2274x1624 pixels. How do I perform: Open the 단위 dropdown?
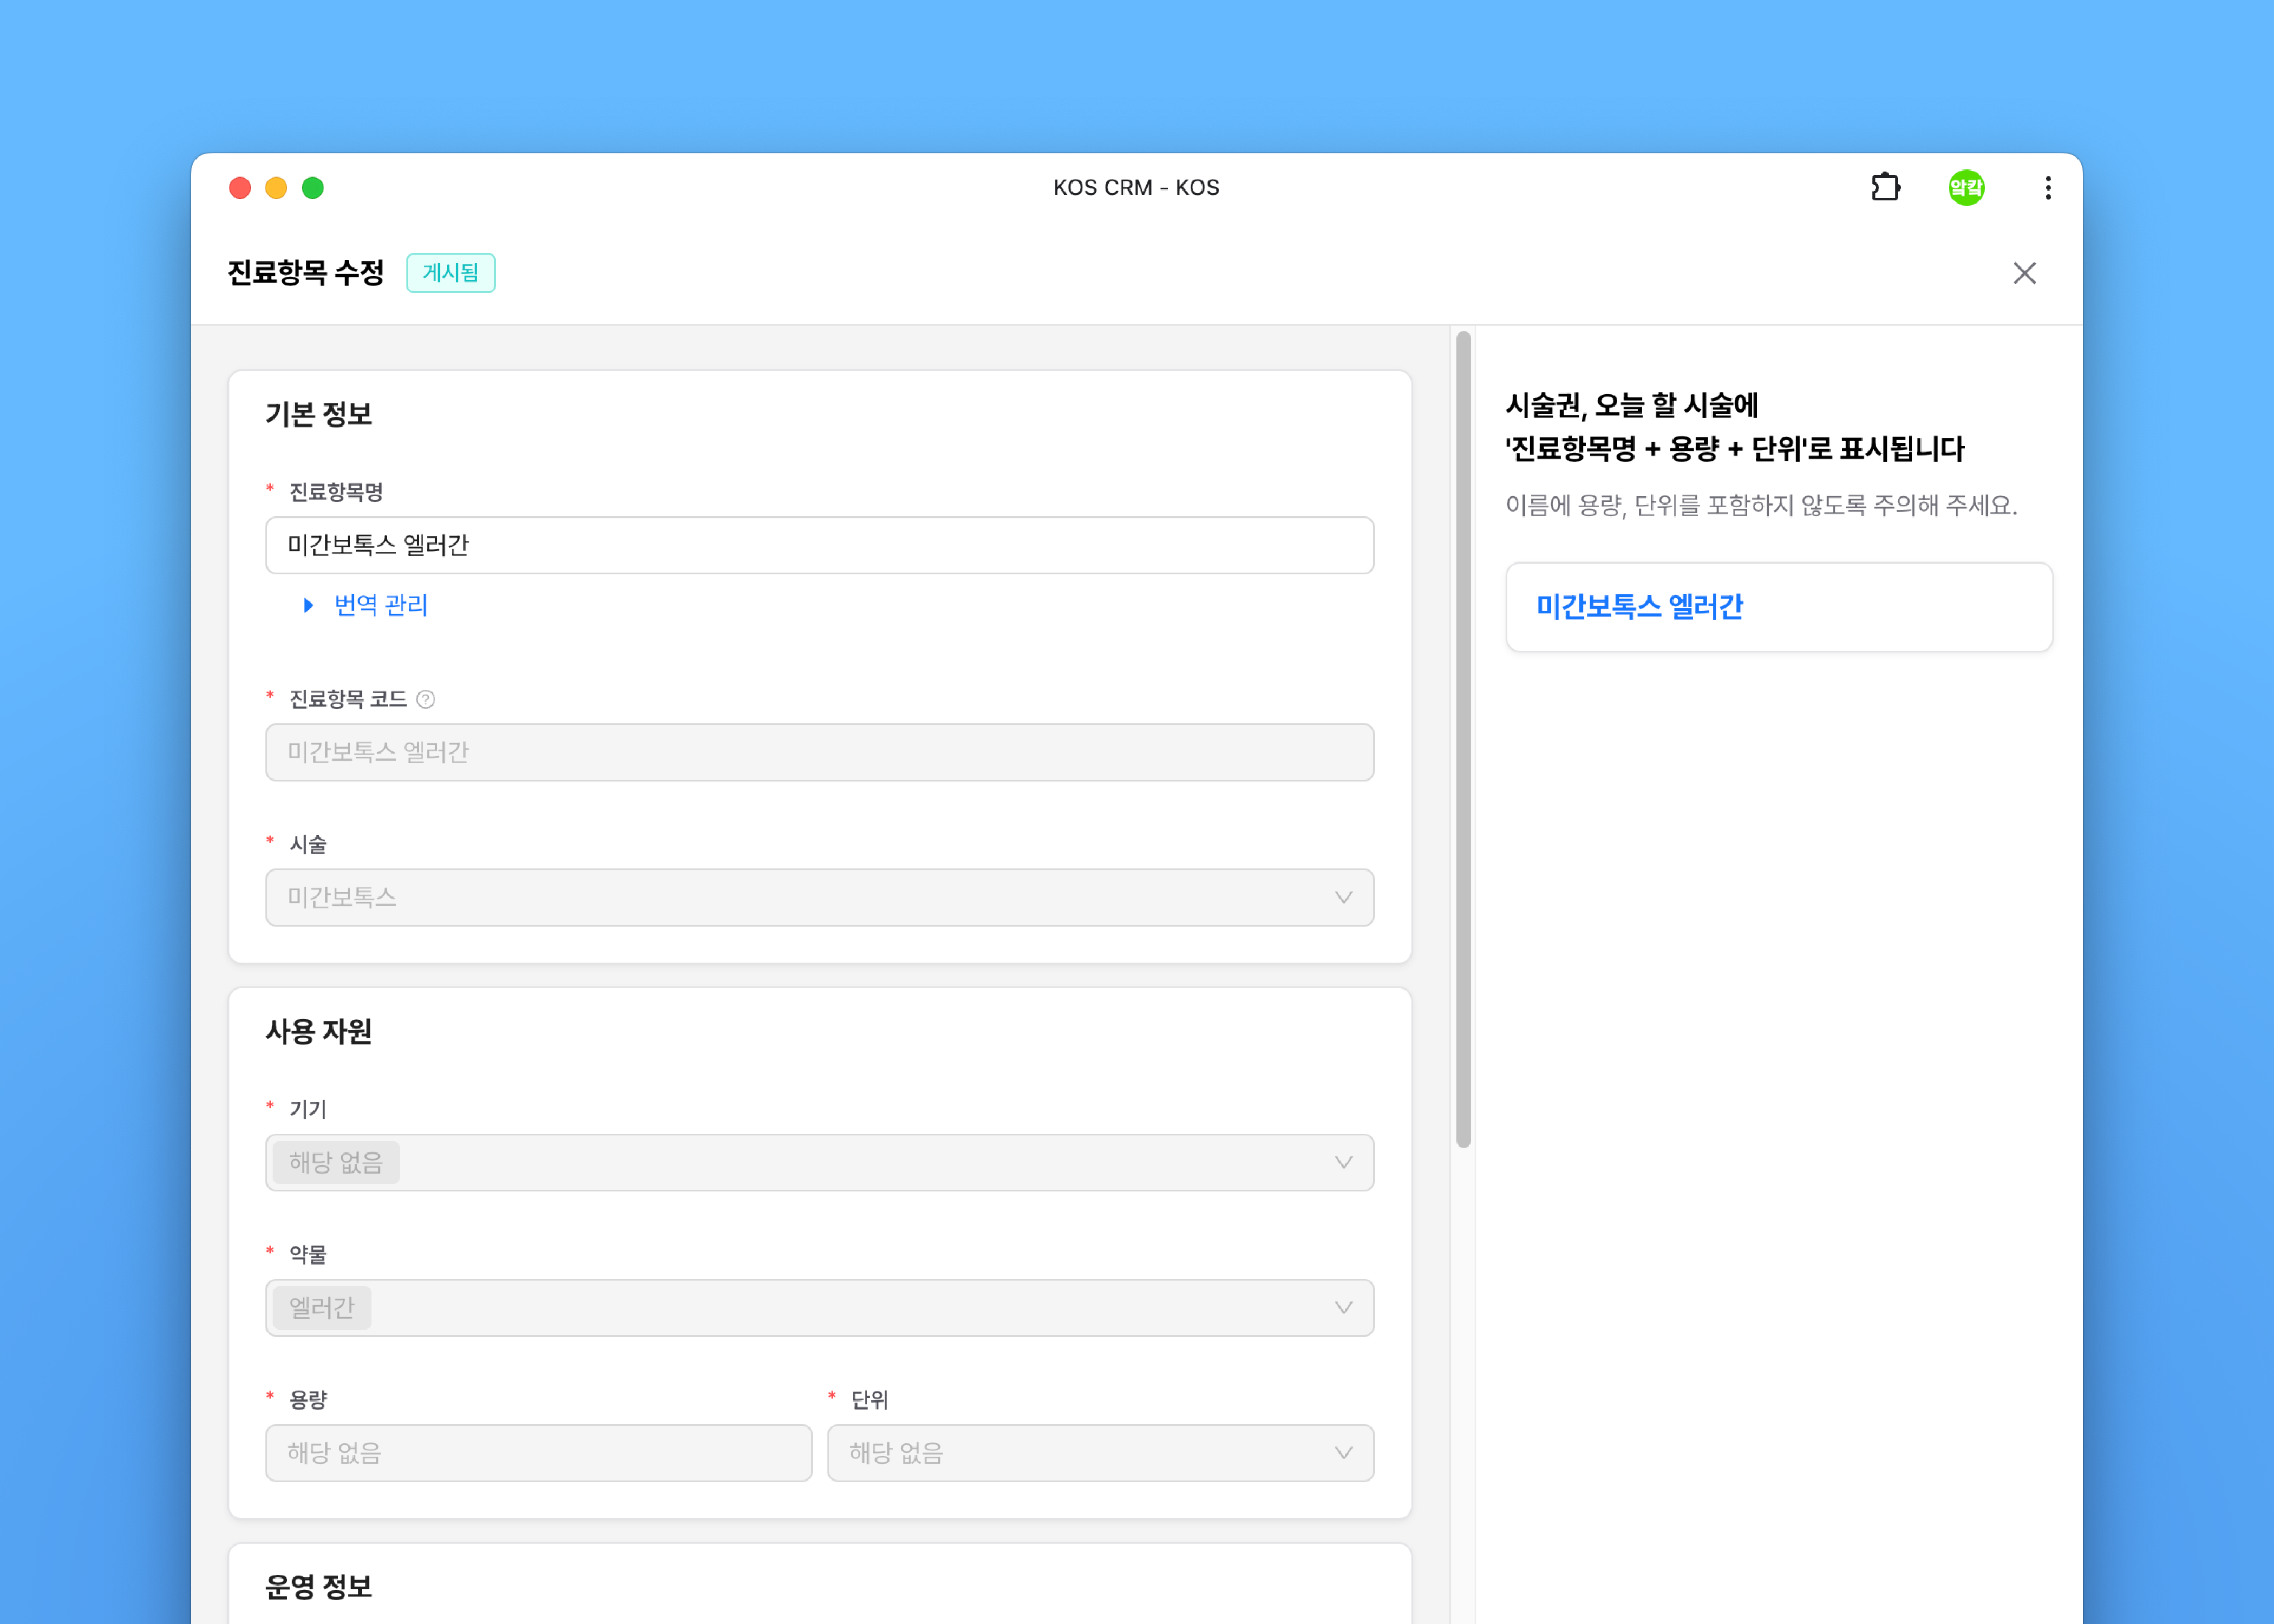pyautogui.click(x=1099, y=1452)
